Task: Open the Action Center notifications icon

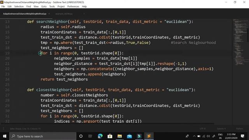Action: 242,136
